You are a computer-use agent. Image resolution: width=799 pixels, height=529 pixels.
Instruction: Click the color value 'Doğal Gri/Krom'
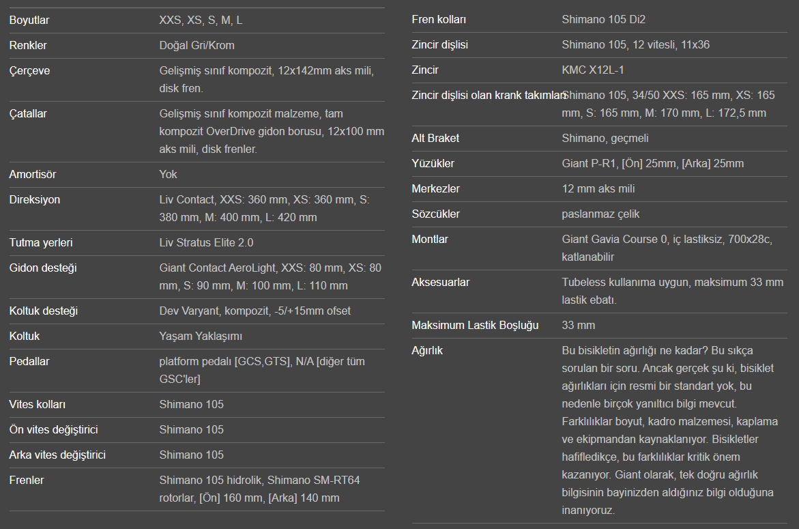(x=197, y=45)
